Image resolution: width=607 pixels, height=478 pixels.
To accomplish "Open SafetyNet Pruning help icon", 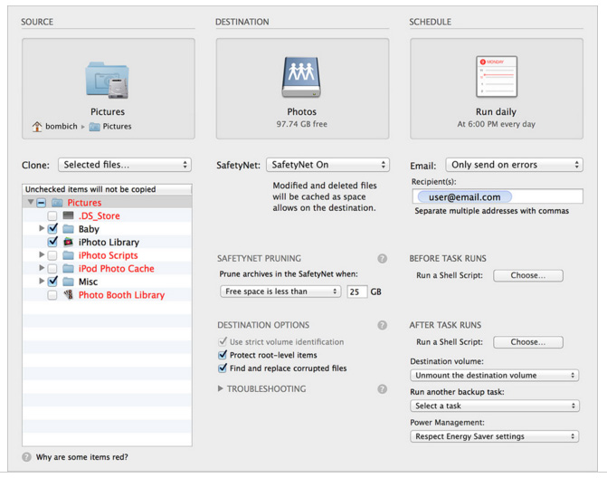I will click(x=382, y=258).
